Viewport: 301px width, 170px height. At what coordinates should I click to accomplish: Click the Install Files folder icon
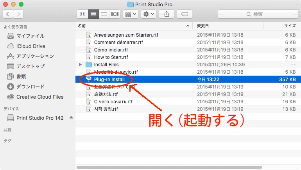[89, 64]
